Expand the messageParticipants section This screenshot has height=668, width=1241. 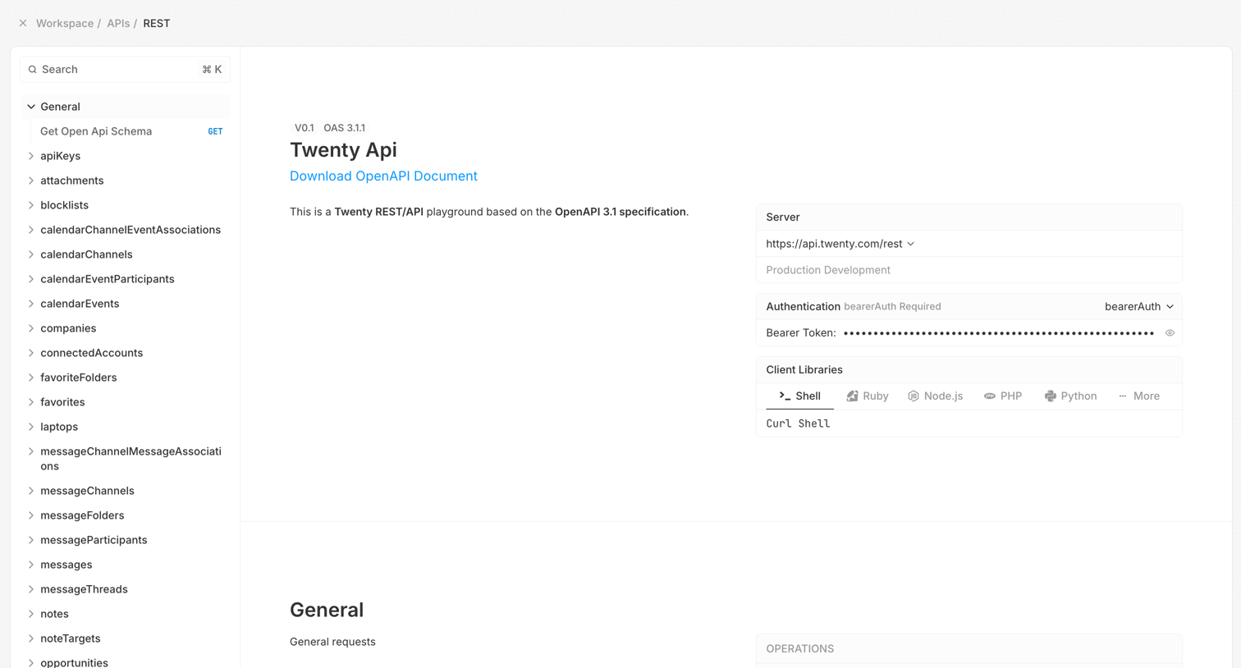tap(31, 540)
